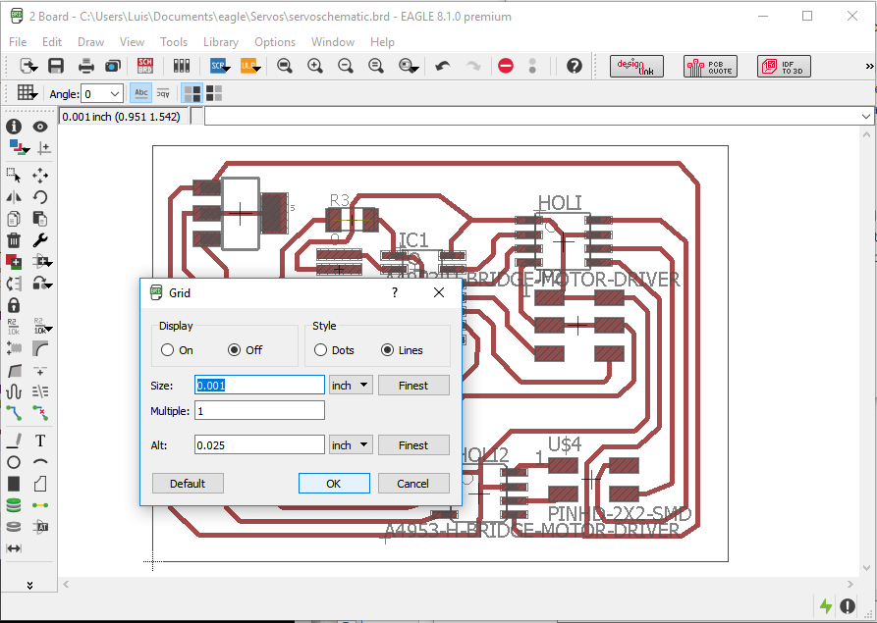Select the Arc drawing tool
The height and width of the screenshot is (623, 877).
coord(40,462)
